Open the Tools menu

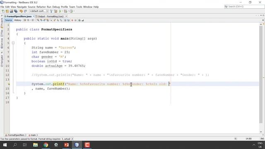(x=79, y=7)
